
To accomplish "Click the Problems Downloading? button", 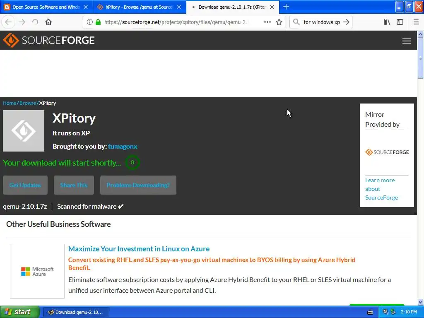I will pyautogui.click(x=138, y=185).
